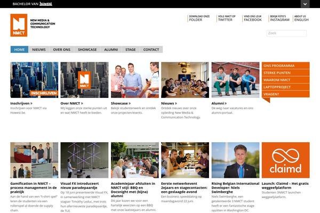This screenshot has height=213, width=320.
Task: Open the Twitter link
Action: 227,18
